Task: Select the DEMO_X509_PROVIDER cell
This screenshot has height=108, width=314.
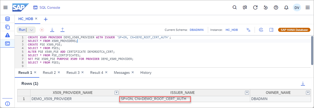Action: (75, 99)
